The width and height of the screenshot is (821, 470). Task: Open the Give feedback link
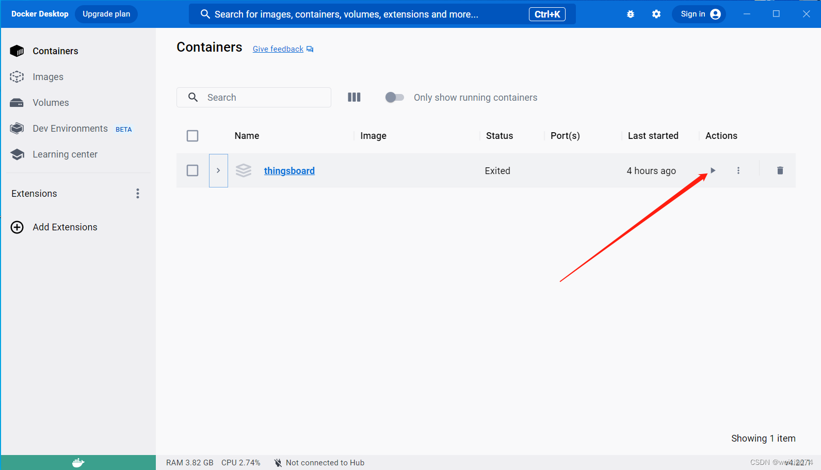coord(278,49)
